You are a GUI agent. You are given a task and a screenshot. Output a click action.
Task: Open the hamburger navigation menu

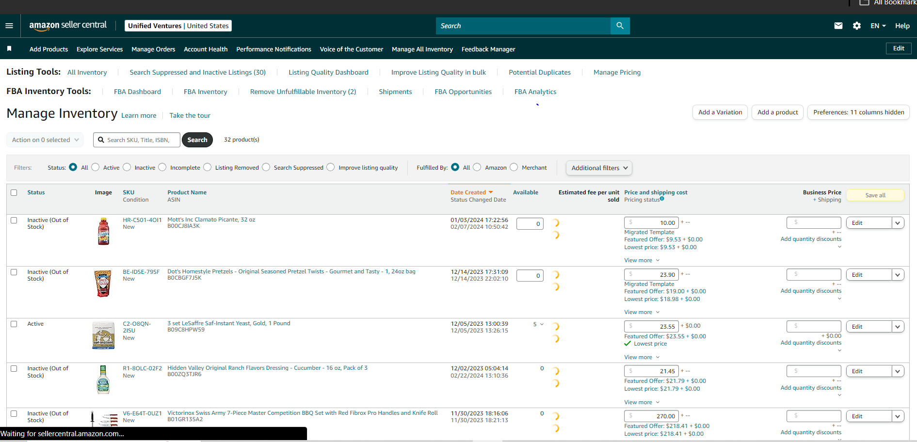9,26
